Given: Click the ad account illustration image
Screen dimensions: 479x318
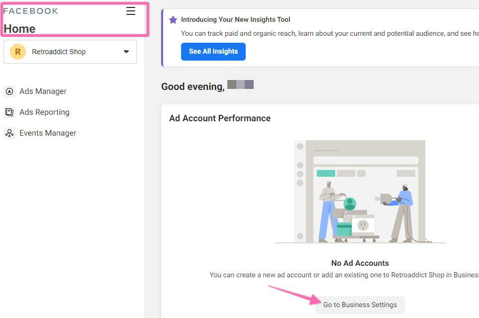Looking at the screenshot, I should (x=360, y=192).
